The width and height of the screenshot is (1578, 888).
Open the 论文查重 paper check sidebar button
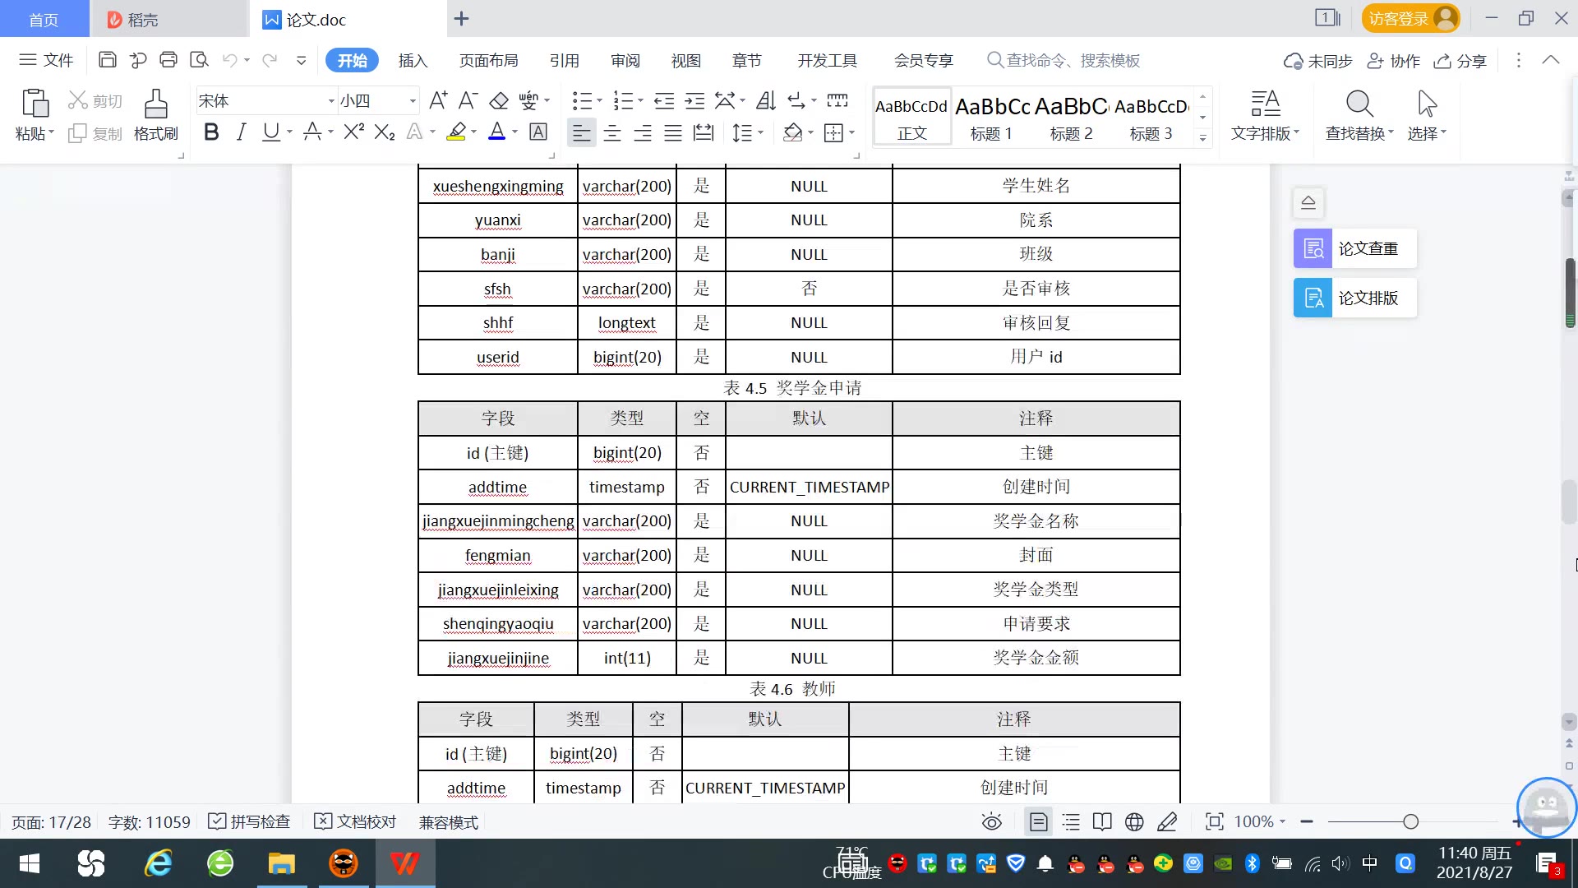(1354, 248)
